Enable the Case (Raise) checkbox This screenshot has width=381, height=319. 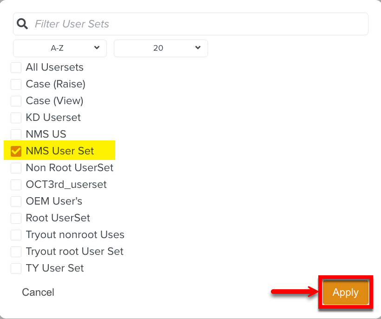[x=16, y=84]
